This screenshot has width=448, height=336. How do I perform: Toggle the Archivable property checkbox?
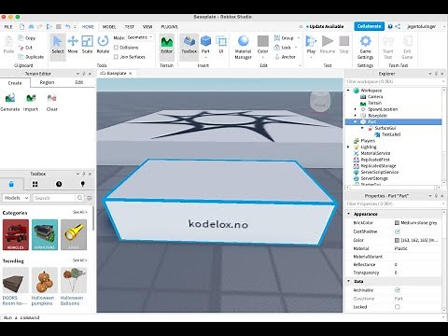pos(398,290)
